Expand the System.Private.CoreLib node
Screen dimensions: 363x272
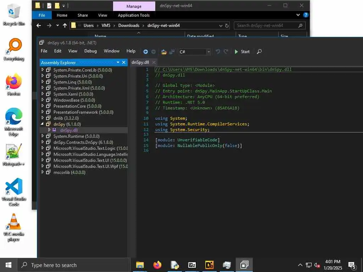pyautogui.click(x=43, y=70)
